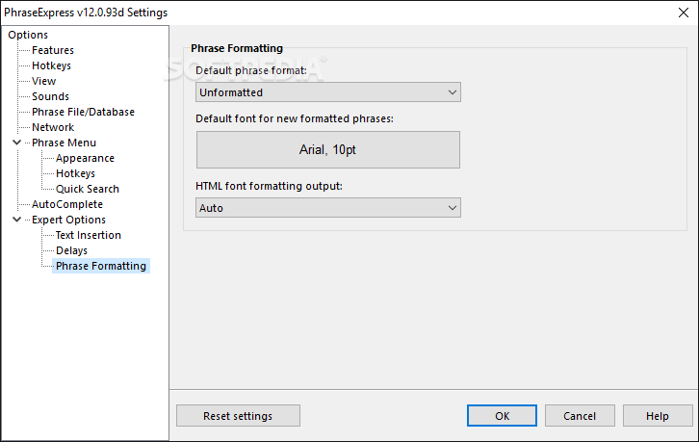Open the View settings page
Screen dimensions: 699x442
[x=43, y=81]
